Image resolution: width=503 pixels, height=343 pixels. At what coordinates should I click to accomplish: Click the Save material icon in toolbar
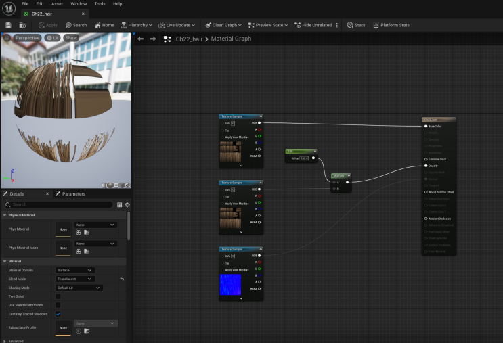coord(8,25)
